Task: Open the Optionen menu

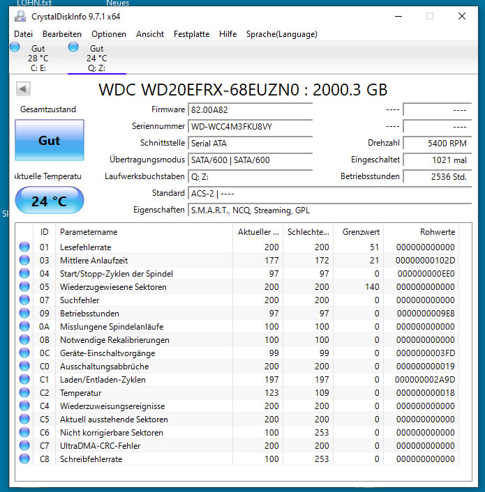Action: (109, 34)
